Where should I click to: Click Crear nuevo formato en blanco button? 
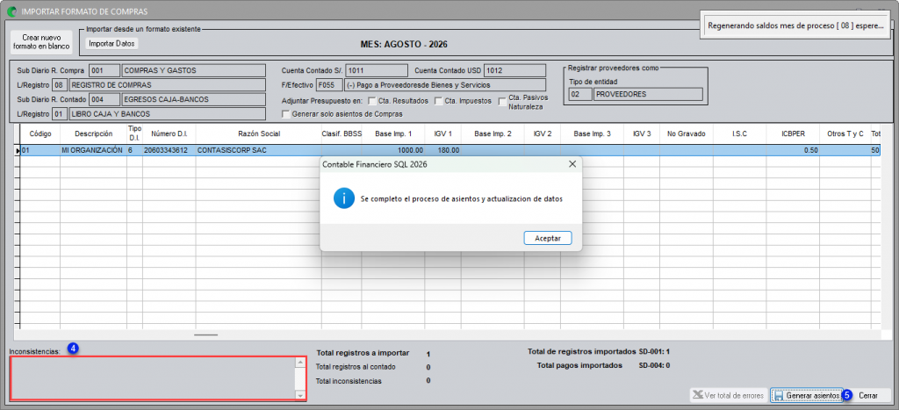pos(41,42)
